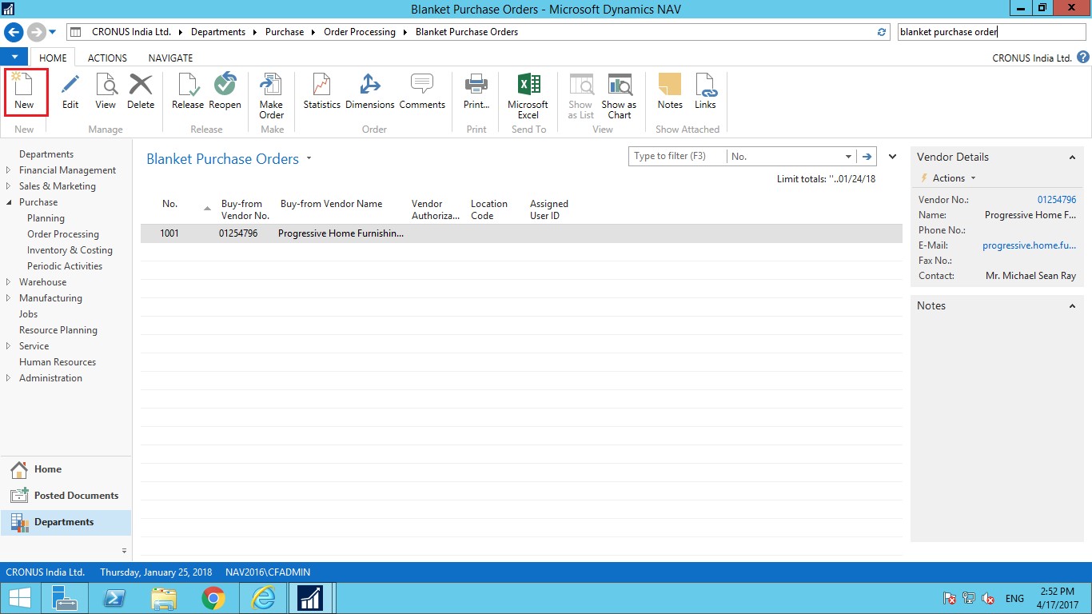Expand the filter pane chevron
The image size is (1092, 614).
click(892, 157)
